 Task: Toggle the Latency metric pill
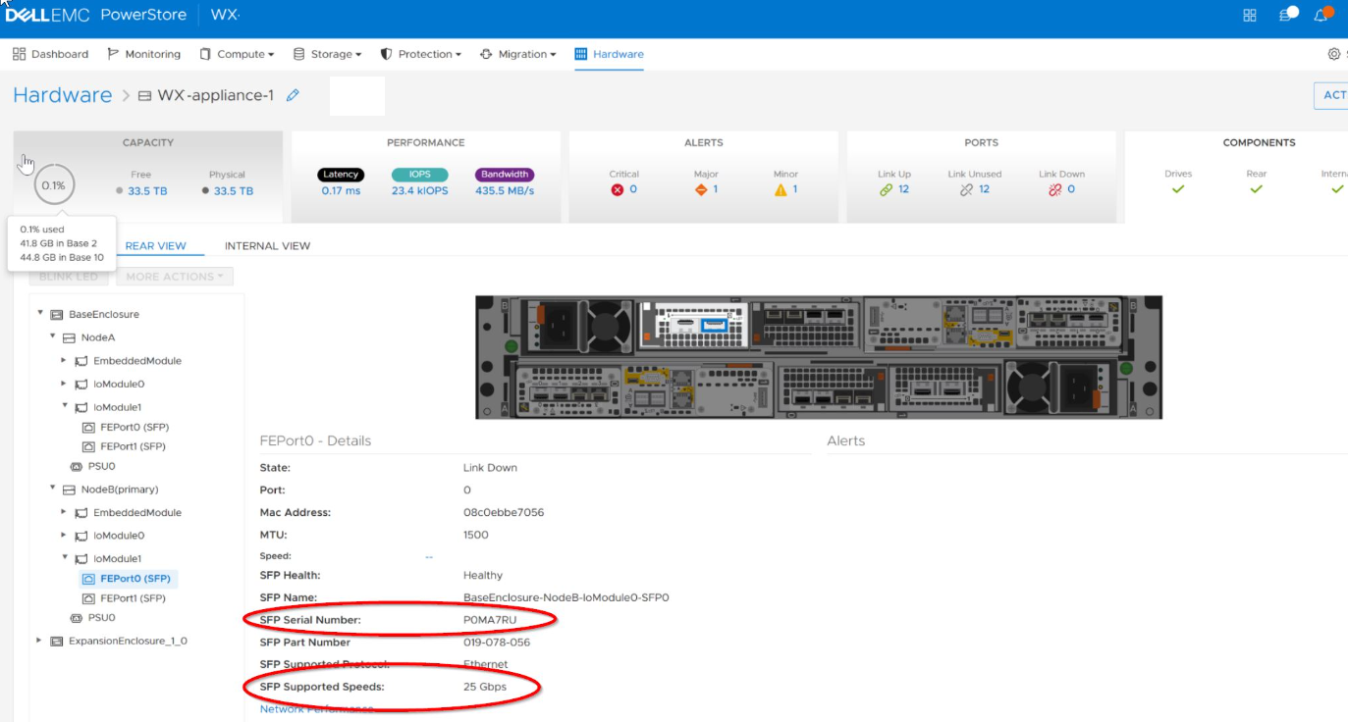coord(340,173)
